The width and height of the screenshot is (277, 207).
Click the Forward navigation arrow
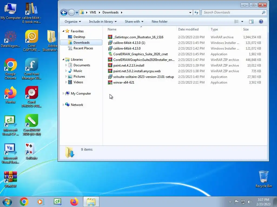71,12
